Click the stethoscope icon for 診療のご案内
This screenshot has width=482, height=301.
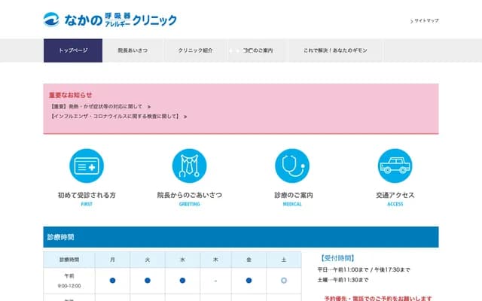pos(292,166)
